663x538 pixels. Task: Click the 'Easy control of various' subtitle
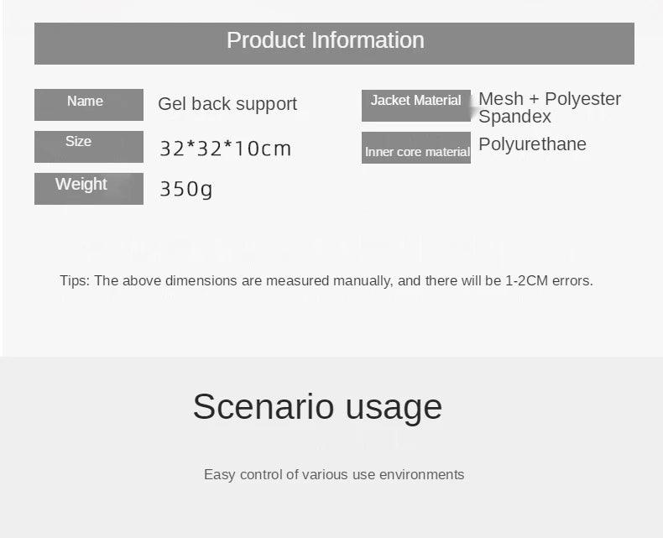277,475
